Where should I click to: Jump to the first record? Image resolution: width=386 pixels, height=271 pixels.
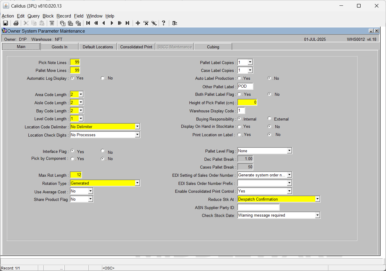[88, 23]
